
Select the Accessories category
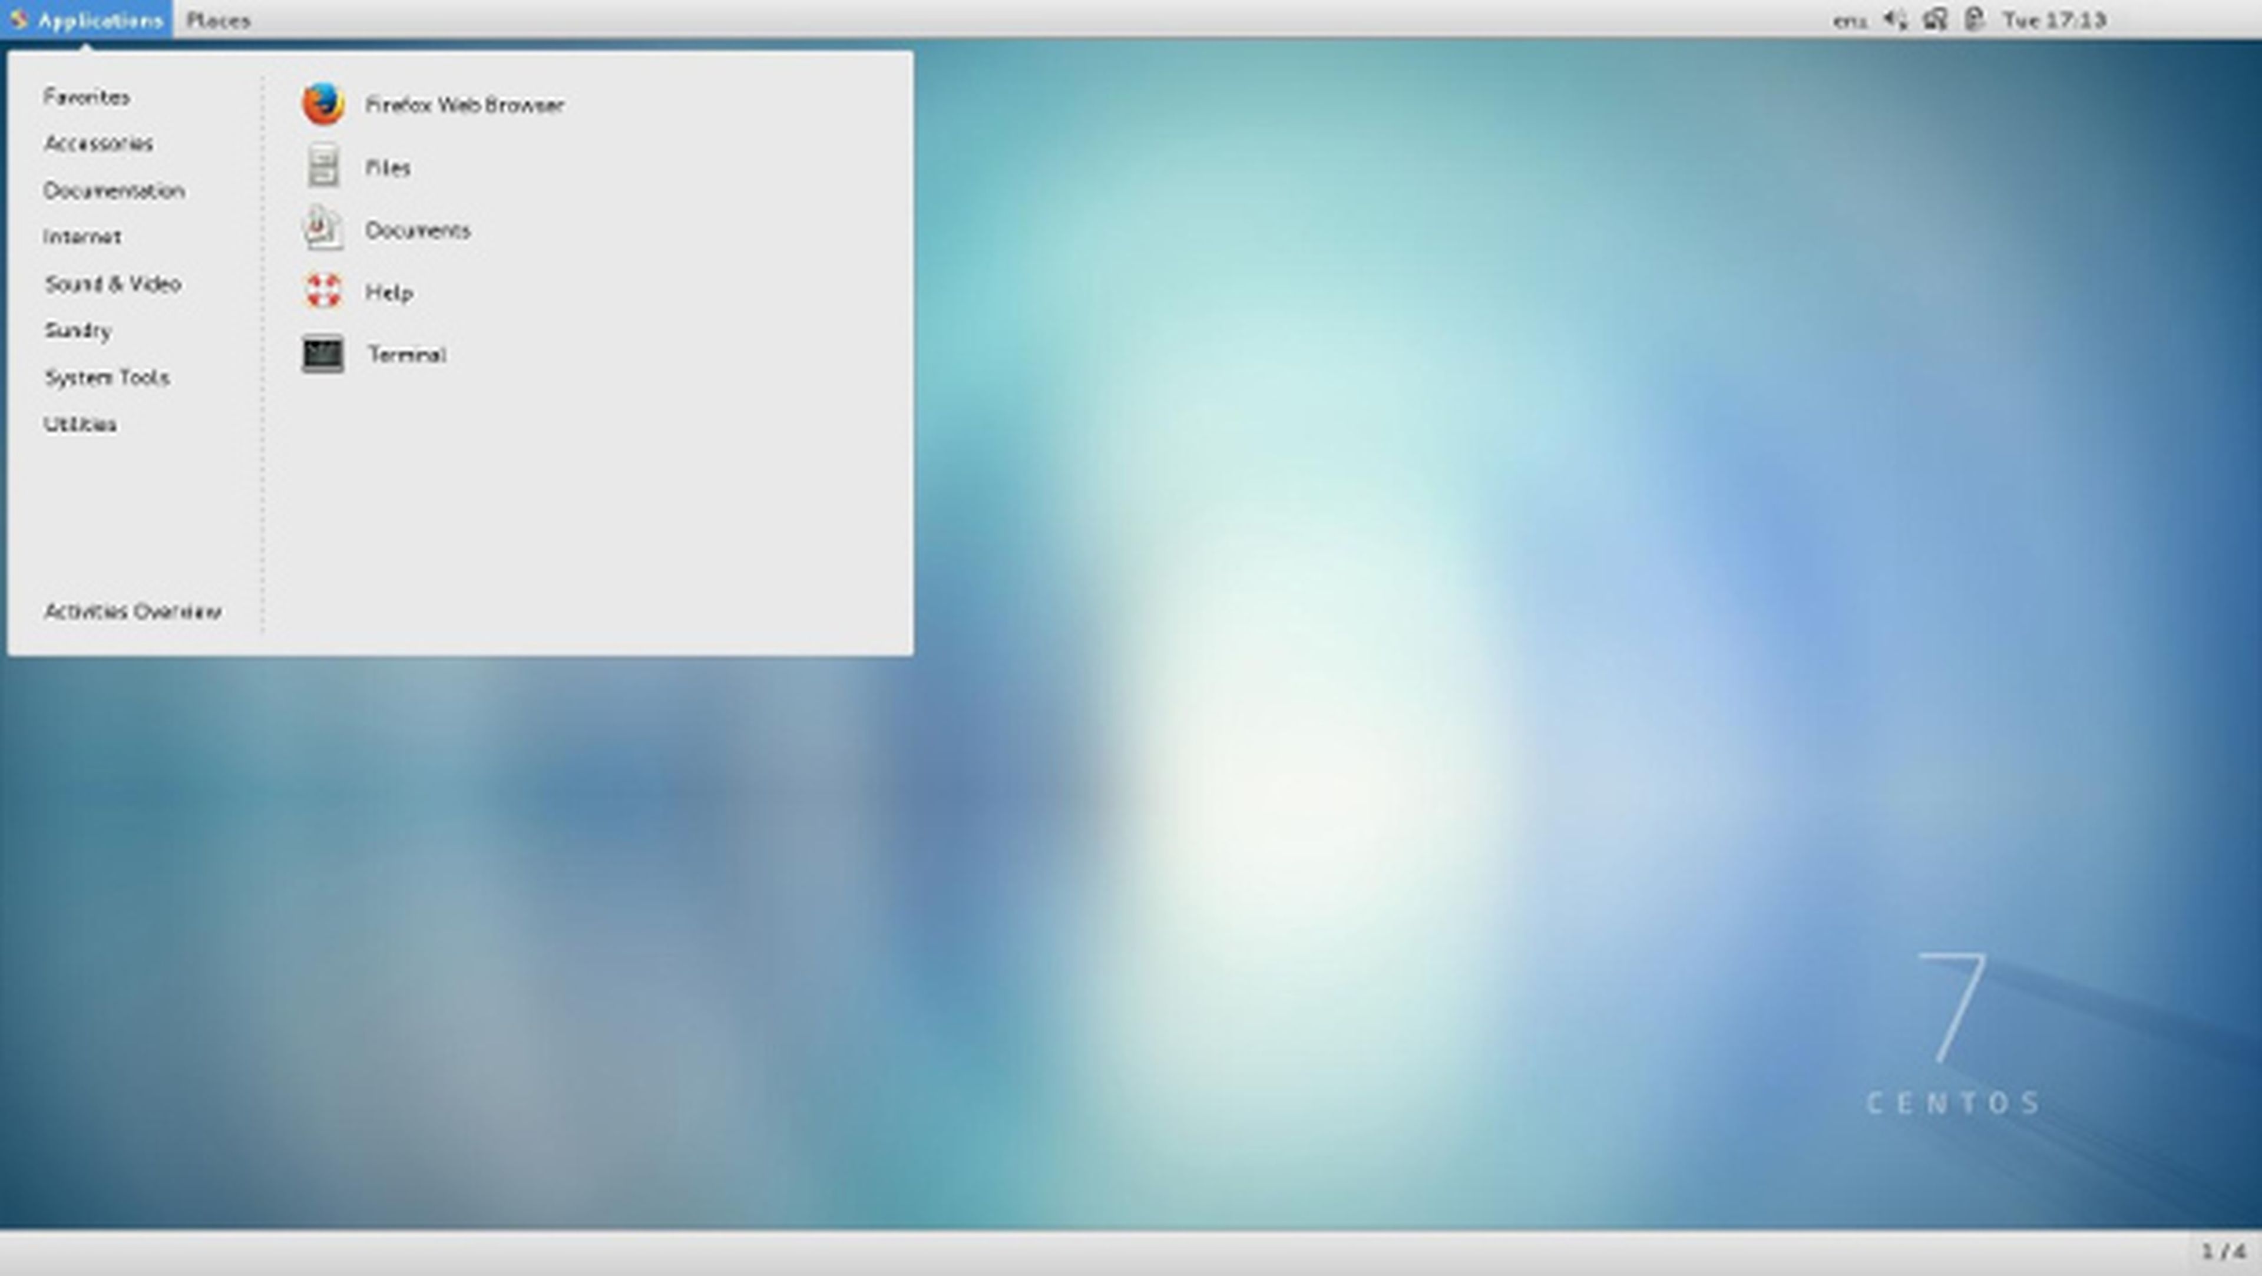(98, 143)
